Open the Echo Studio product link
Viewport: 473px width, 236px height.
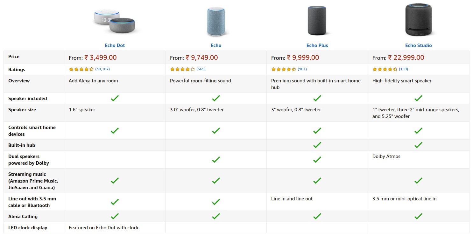pyautogui.click(x=418, y=45)
